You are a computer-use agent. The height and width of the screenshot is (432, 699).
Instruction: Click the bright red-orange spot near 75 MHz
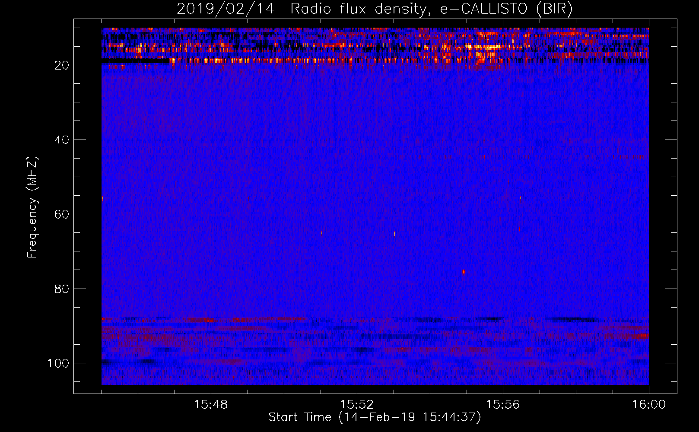pyautogui.click(x=464, y=272)
